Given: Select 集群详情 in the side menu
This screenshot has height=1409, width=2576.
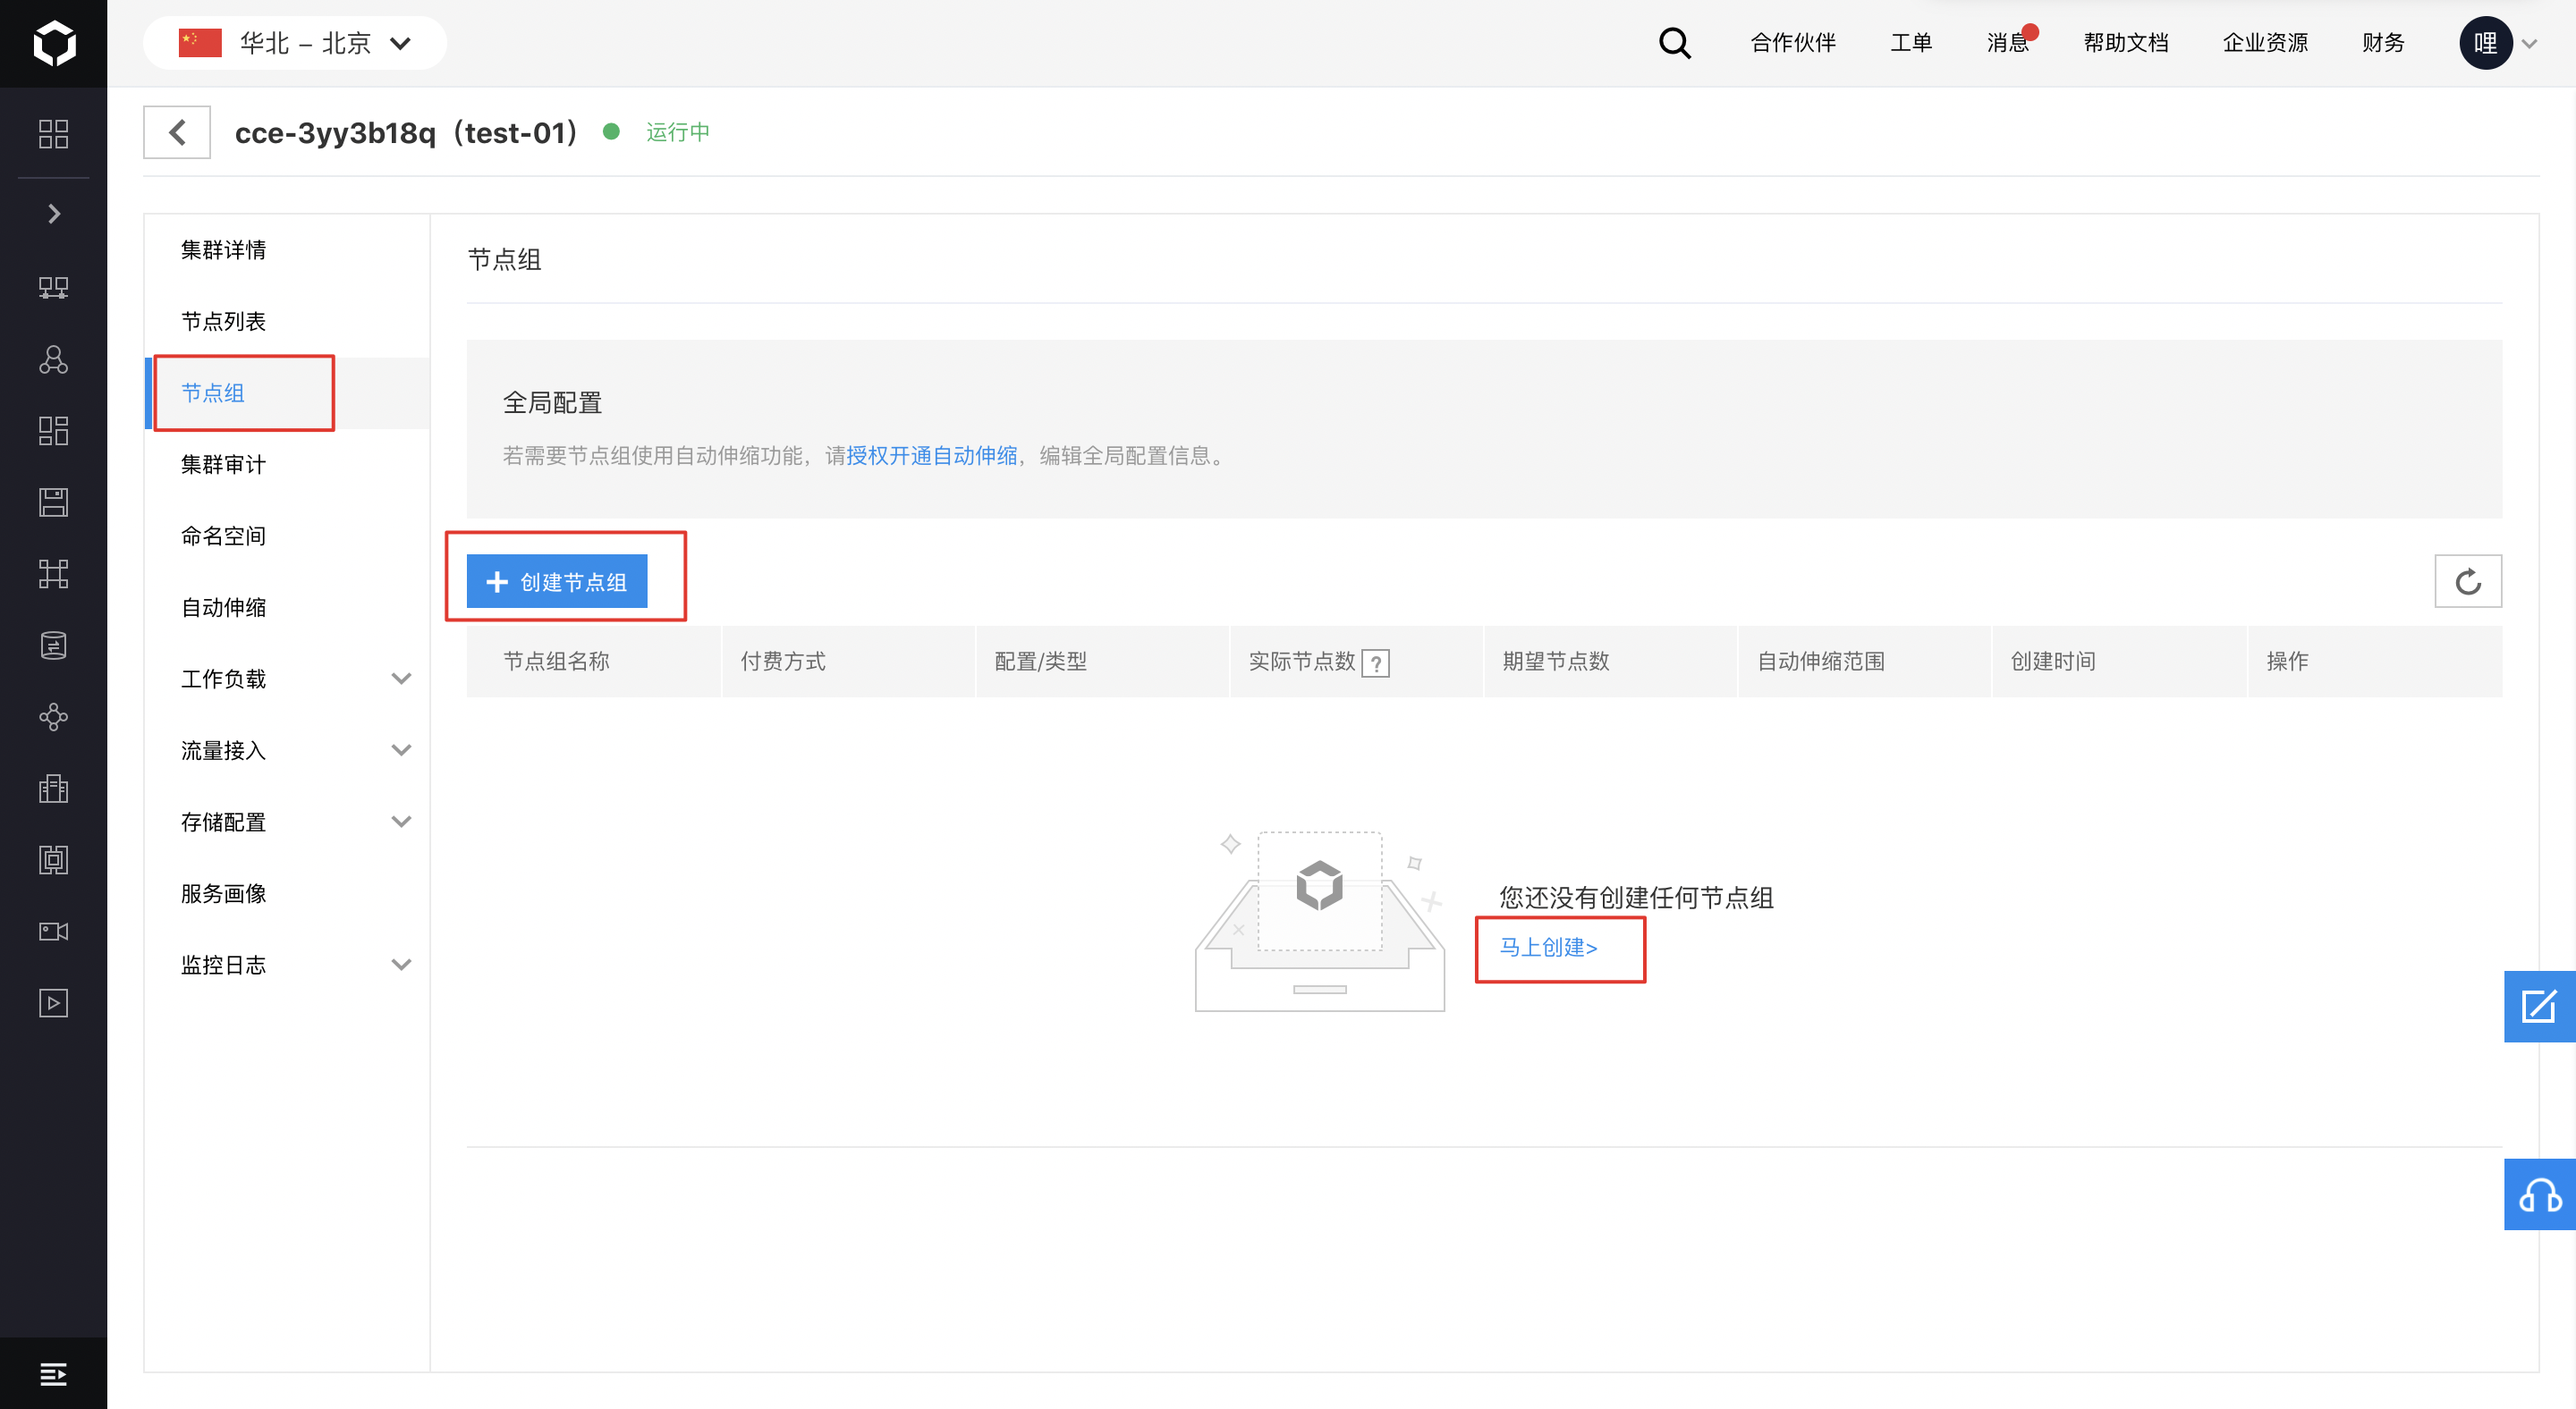Looking at the screenshot, I should pyautogui.click(x=286, y=249).
